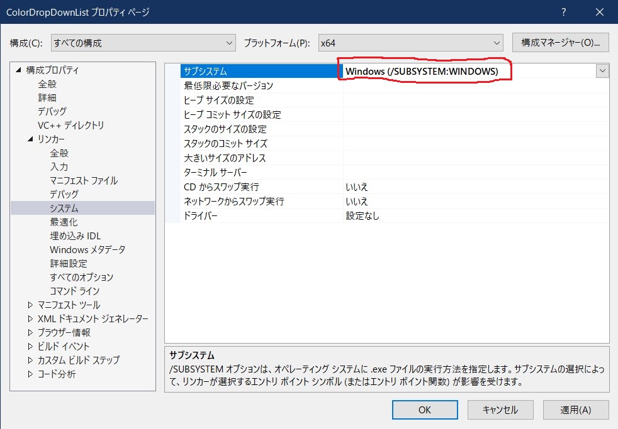618x429 pixels.
Task: Click the empty value cell for ターミナル サーバー
Action: [476, 173]
